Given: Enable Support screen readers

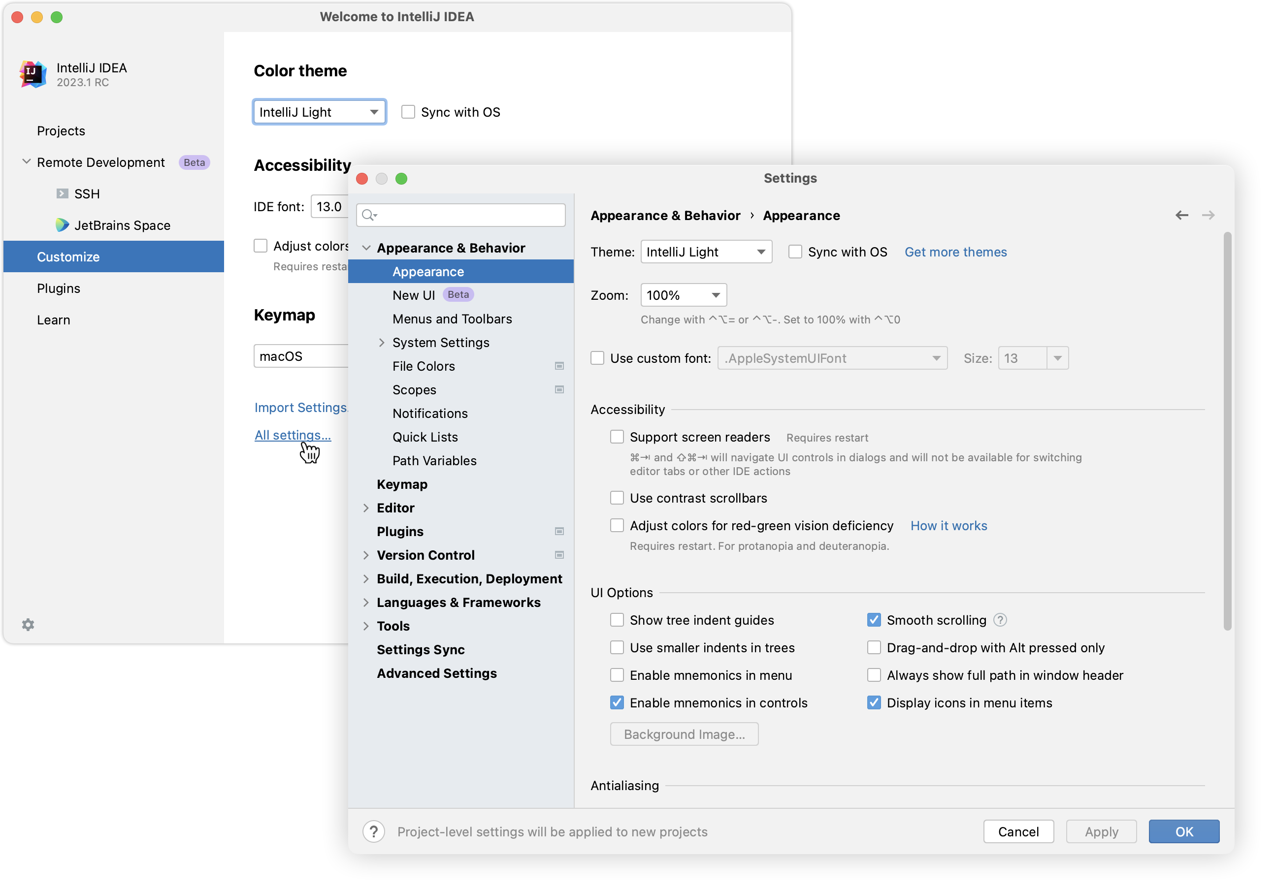Looking at the screenshot, I should pyautogui.click(x=617, y=437).
